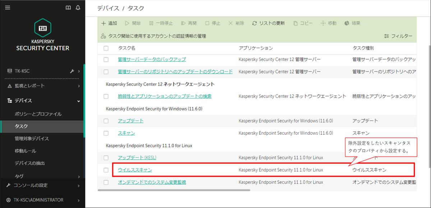This screenshot has width=431, height=208.
Task: Click リストの更新 refresh button
Action: tap(268, 23)
